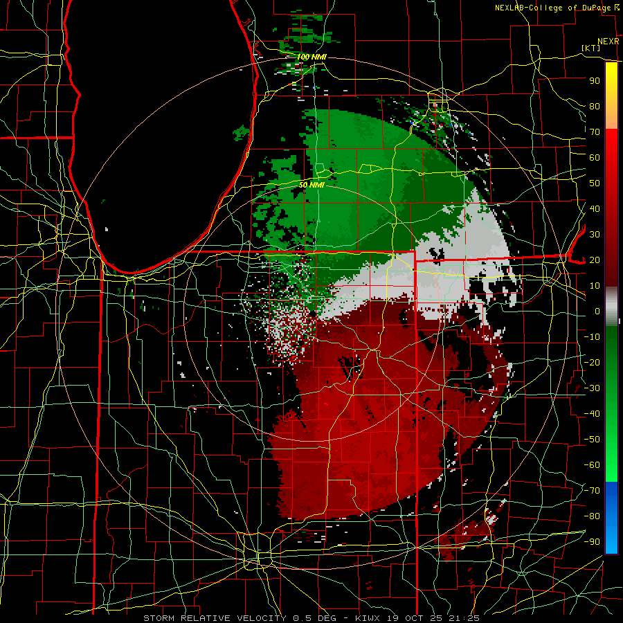
Task: Click the positive 50 scale label
Action: 594,183
